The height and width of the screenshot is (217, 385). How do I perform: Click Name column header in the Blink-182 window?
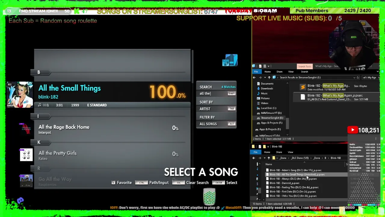pos(269,164)
